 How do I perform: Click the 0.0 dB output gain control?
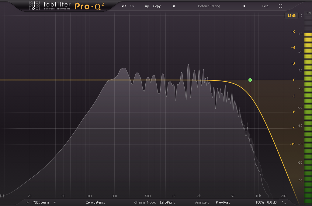click(272, 202)
